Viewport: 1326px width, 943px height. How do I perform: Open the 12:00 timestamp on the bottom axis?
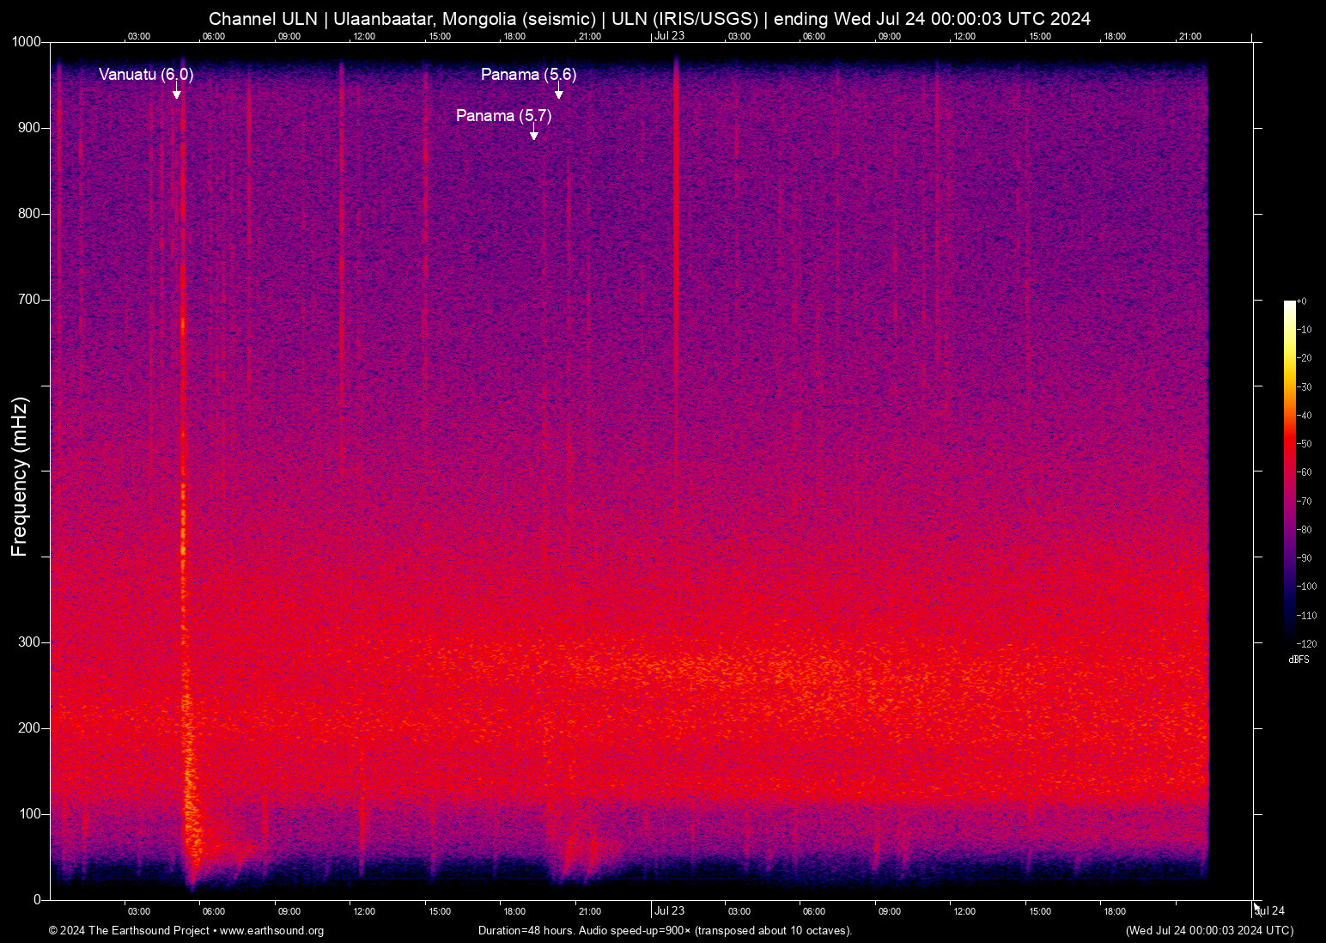point(364,911)
